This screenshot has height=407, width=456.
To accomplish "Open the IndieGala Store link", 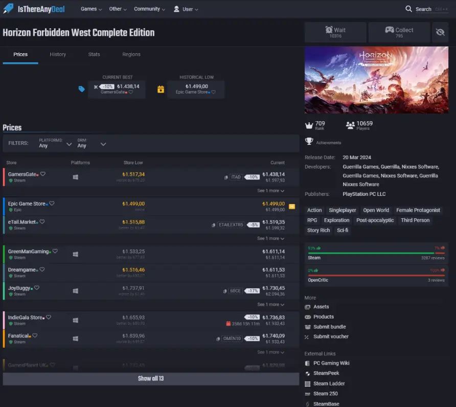I will point(25,318).
